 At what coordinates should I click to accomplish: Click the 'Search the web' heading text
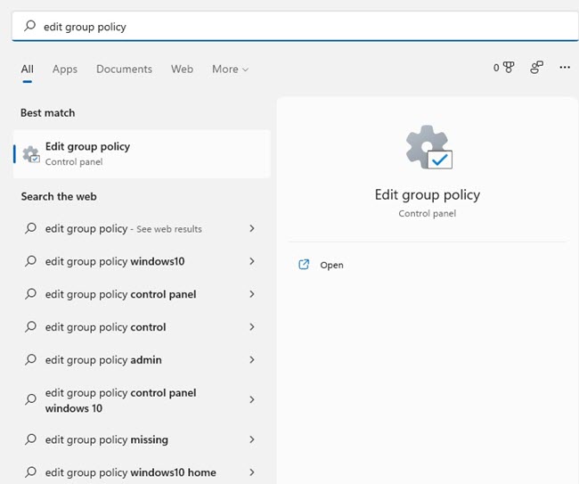click(59, 197)
